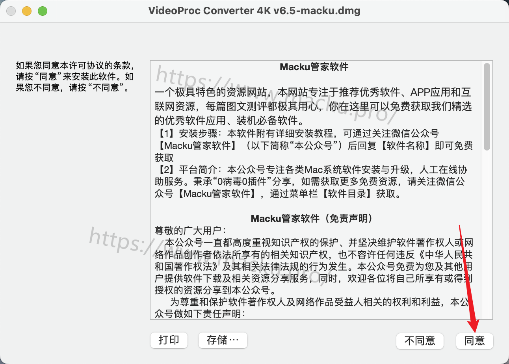The width and height of the screenshot is (509, 364).
Task: Minimize the window using the yellow button
Action: (x=27, y=11)
